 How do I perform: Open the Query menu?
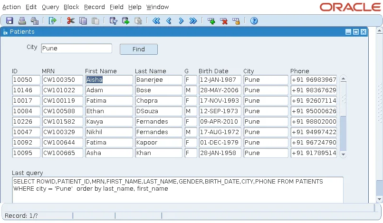50,7
